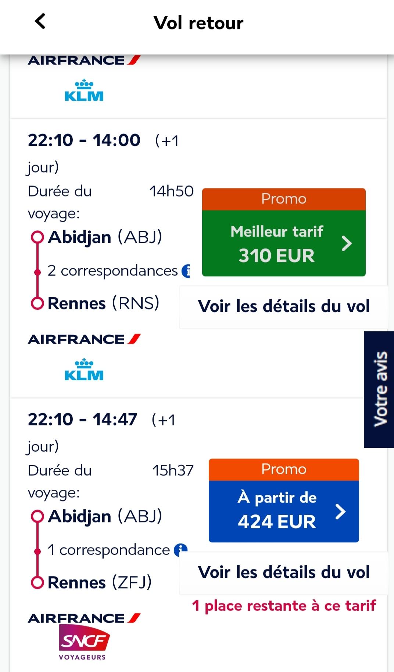Image resolution: width=394 pixels, height=672 pixels.
Task: Select the À partir de 424 EUR fare
Action: pos(283,511)
